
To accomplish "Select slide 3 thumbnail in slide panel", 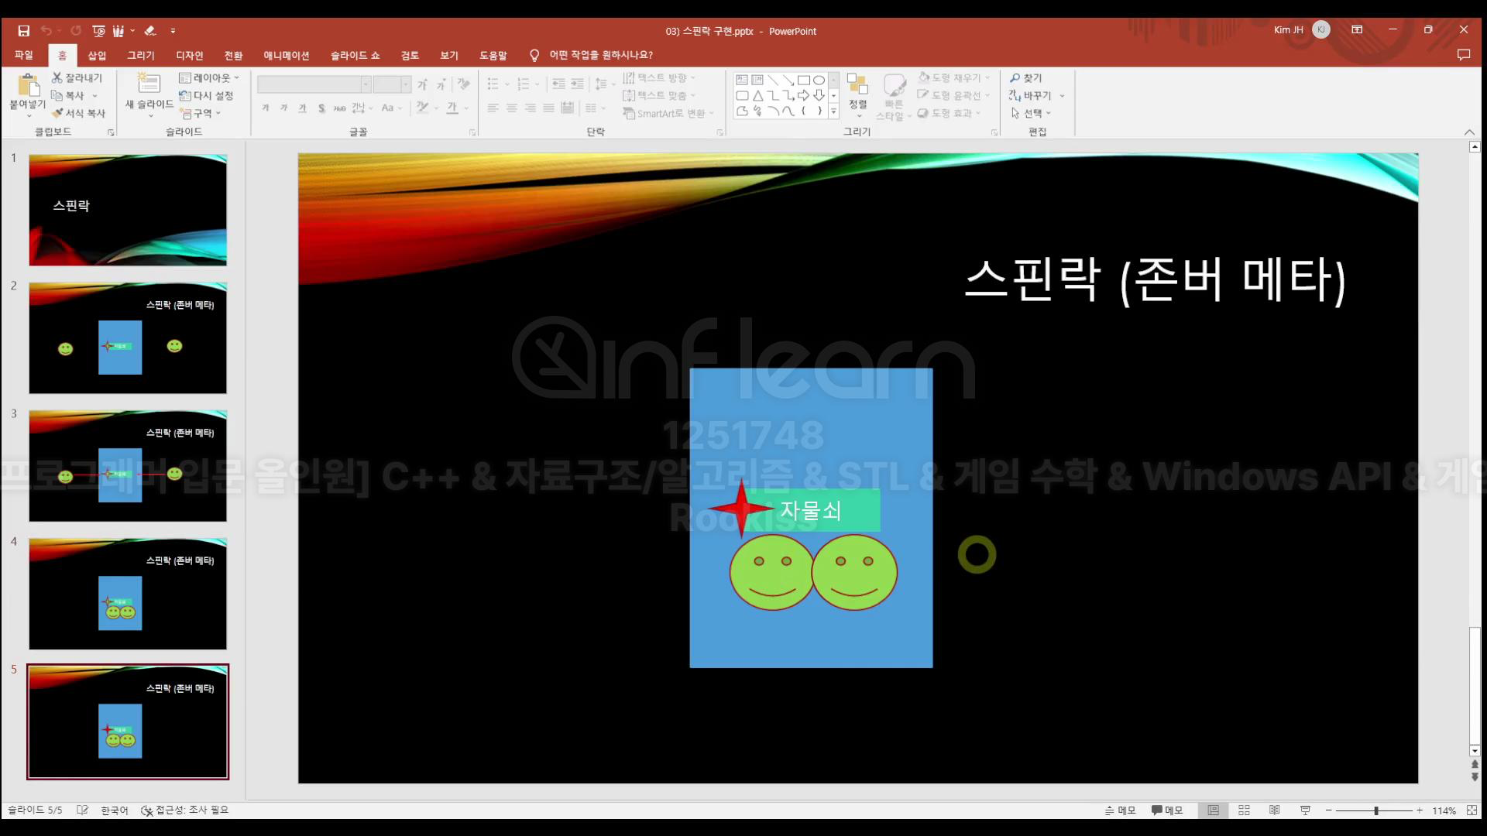I will click(x=128, y=466).
